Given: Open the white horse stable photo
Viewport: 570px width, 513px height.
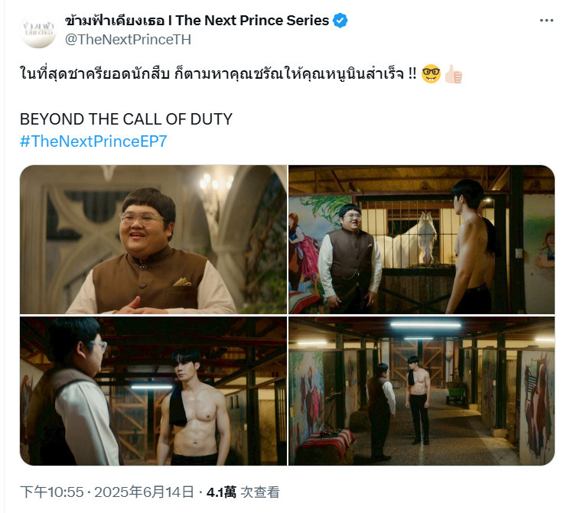Looking at the screenshot, I should click(422, 239).
